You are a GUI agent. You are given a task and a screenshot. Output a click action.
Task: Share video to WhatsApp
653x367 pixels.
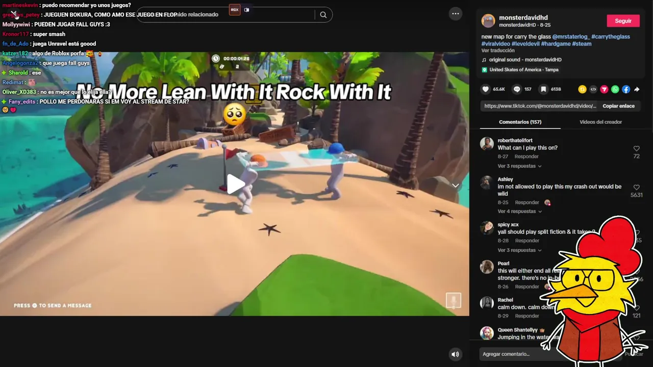(615, 89)
